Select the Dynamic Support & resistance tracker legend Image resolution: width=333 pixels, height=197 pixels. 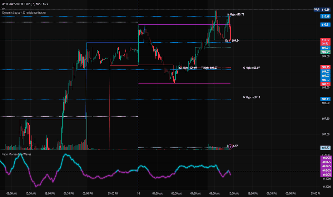tap(24, 13)
